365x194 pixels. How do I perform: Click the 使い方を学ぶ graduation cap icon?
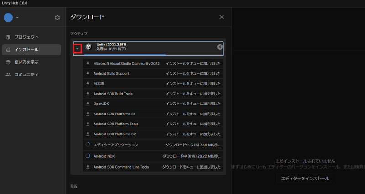tap(8, 62)
